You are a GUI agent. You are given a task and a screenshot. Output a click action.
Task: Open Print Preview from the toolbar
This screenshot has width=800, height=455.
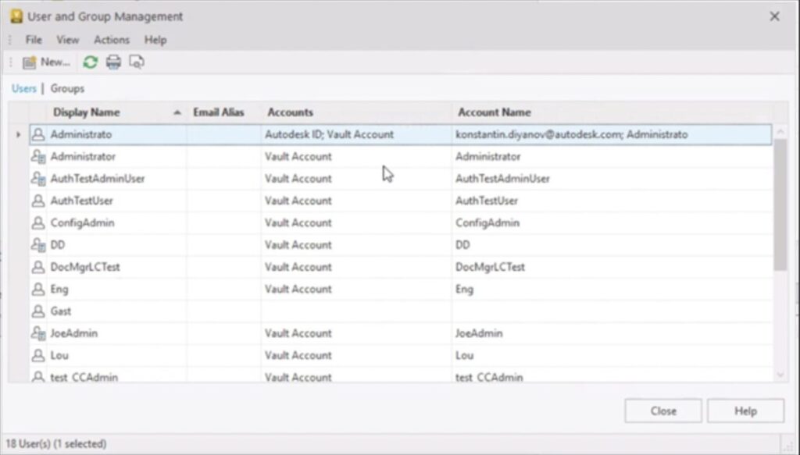click(x=137, y=62)
